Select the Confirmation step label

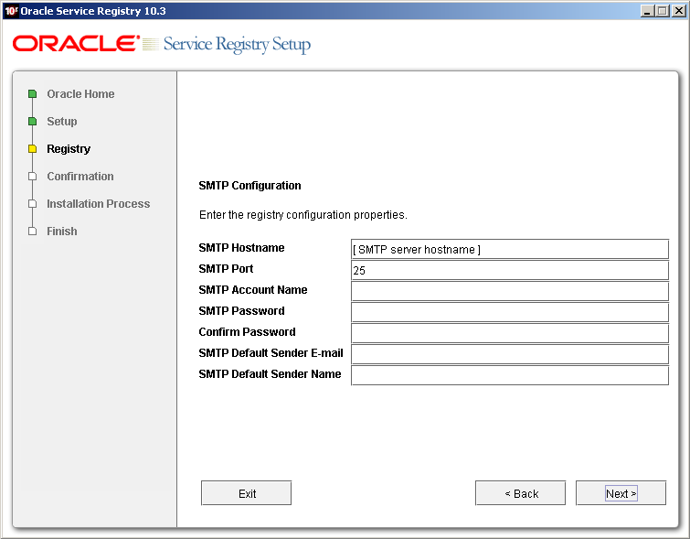click(x=80, y=177)
